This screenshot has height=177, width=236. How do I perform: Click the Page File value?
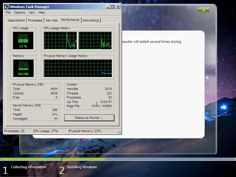tap(102, 106)
